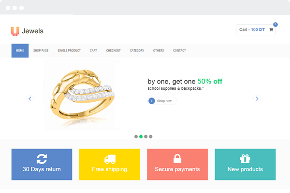The image size is (290, 193).
Task: Click the refresh icon in 30 Days return
Action: pyautogui.click(x=42, y=159)
